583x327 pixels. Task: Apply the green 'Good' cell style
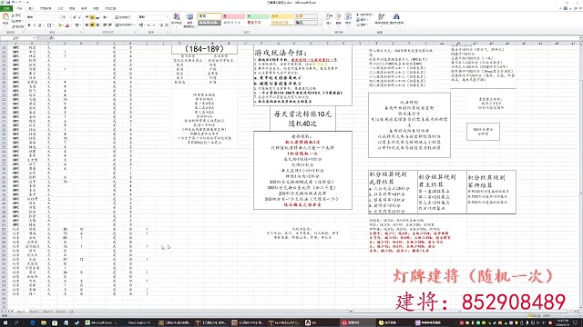[x=258, y=16]
